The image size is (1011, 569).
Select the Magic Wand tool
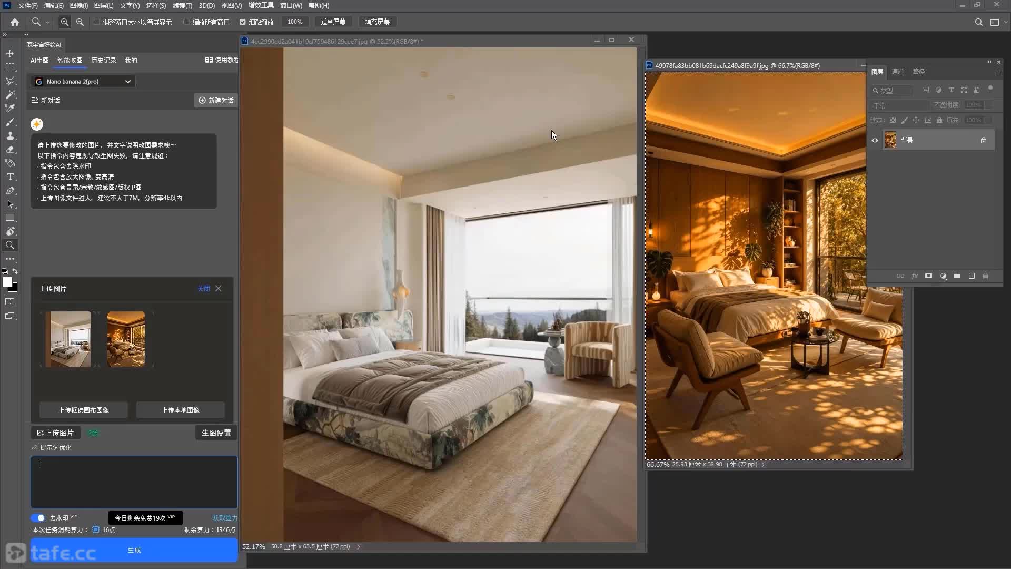10,95
